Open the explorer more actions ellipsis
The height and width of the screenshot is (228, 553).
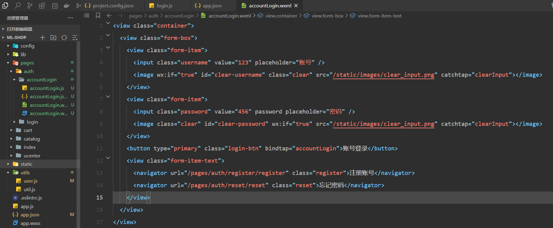[70, 18]
